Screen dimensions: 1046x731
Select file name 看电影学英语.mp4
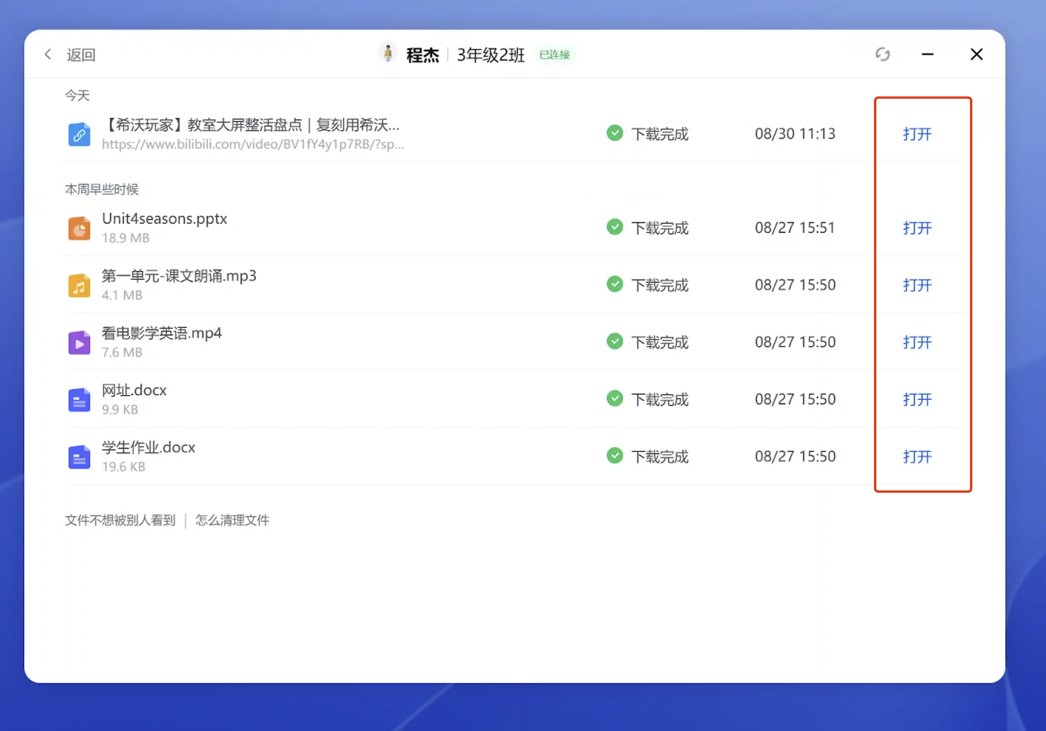[162, 333]
